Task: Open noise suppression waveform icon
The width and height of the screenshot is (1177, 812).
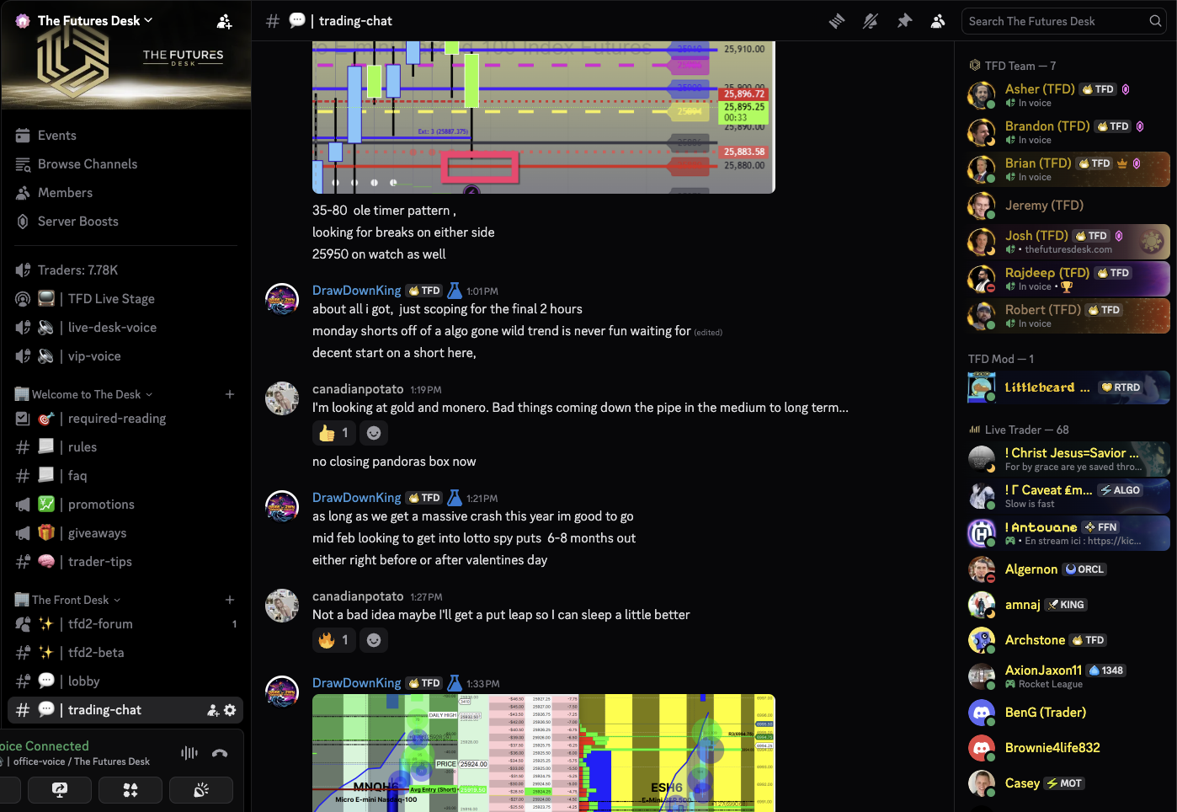Action: pyautogui.click(x=189, y=753)
